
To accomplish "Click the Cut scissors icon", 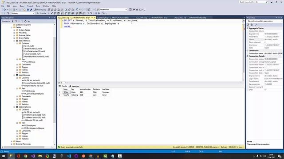I will click(66, 10).
